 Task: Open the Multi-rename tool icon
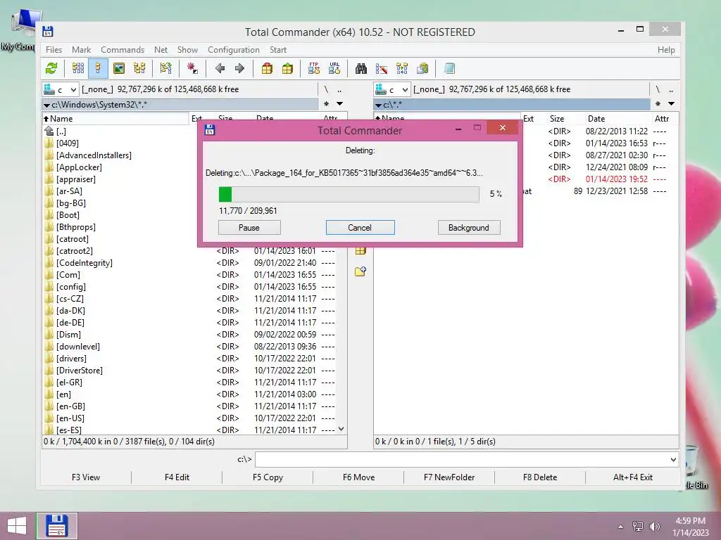(x=381, y=69)
